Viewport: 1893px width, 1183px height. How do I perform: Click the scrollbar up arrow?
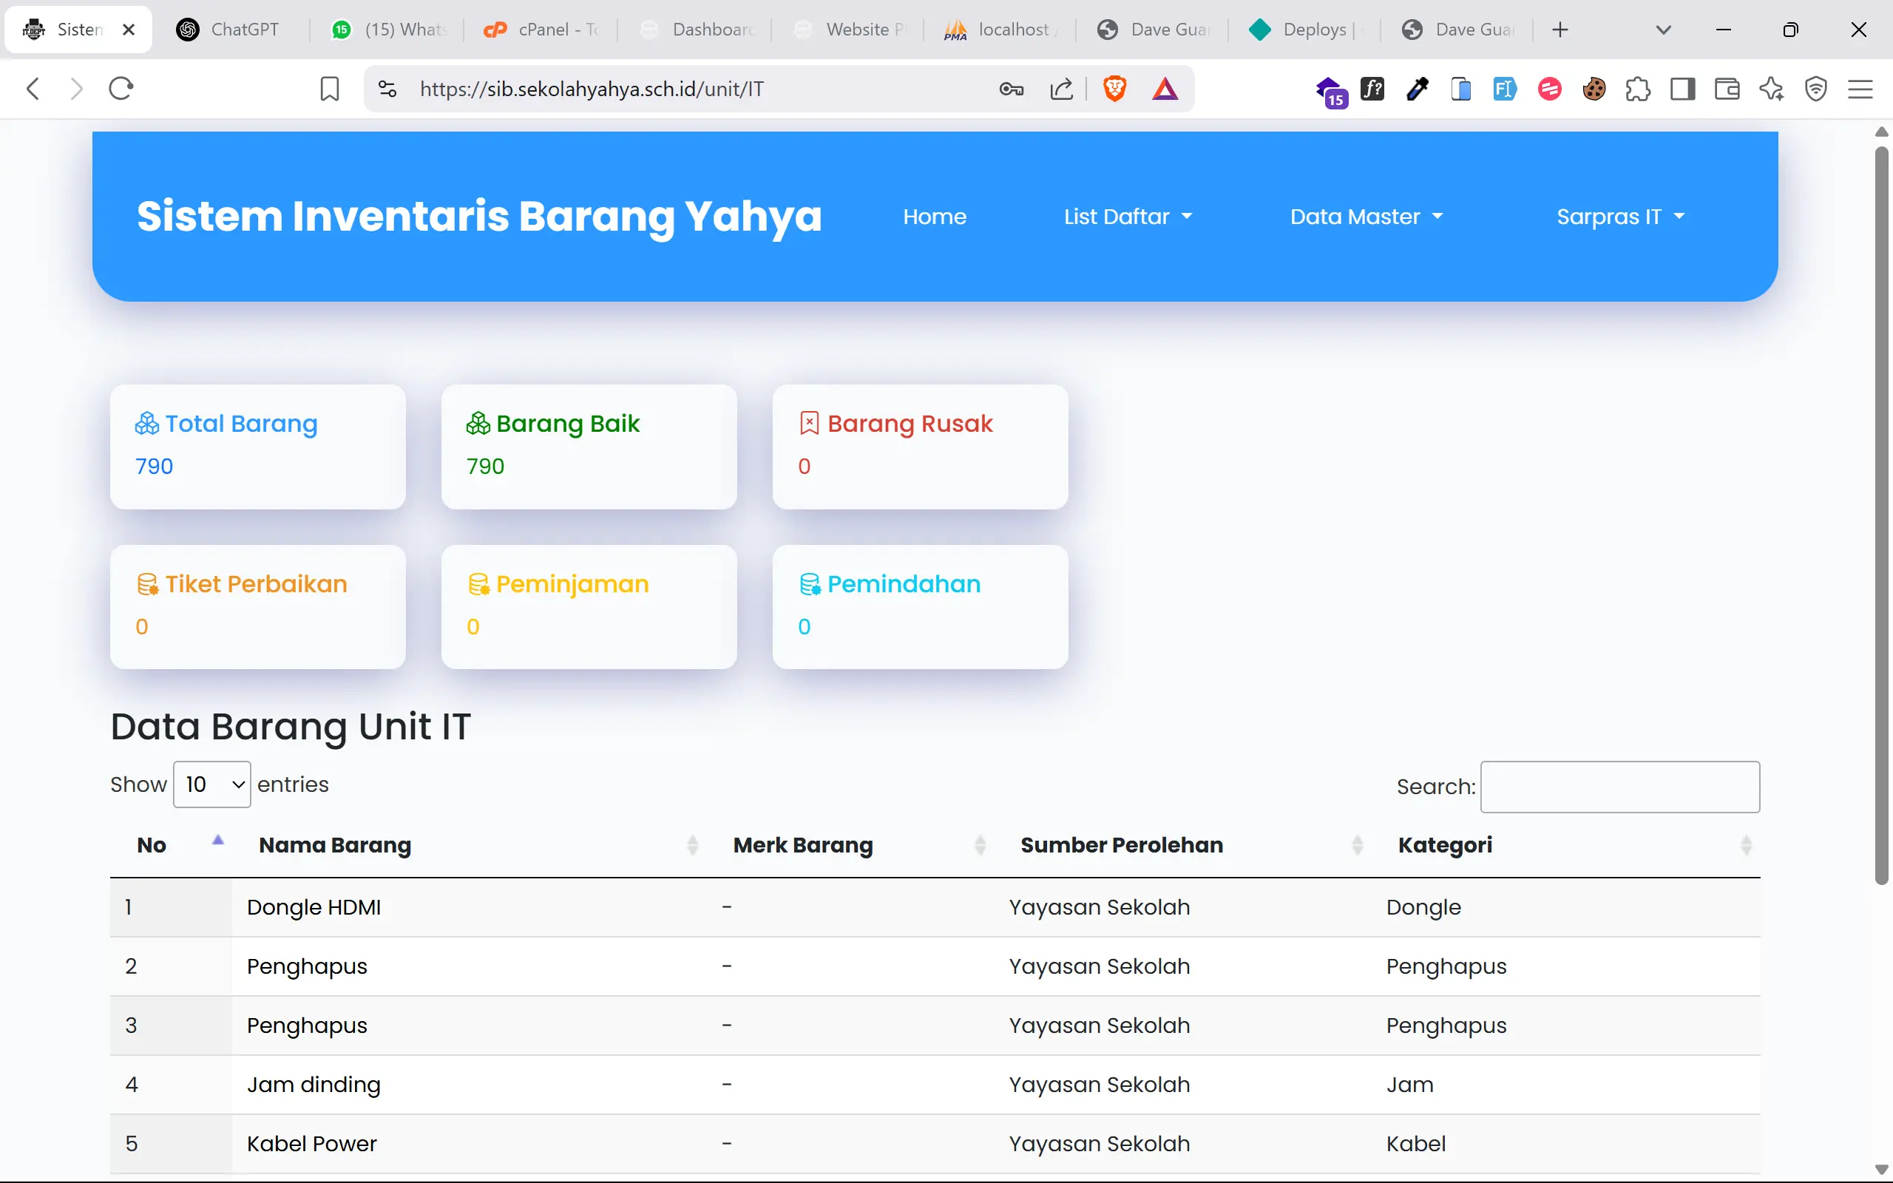1882,132
